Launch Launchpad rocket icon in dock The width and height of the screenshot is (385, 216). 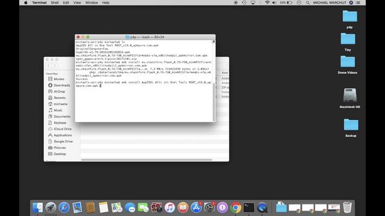[x=51, y=208]
